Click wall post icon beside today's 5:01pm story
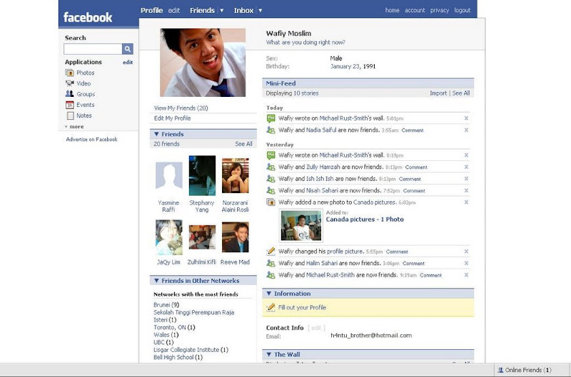The image size is (571, 377). tap(271, 118)
